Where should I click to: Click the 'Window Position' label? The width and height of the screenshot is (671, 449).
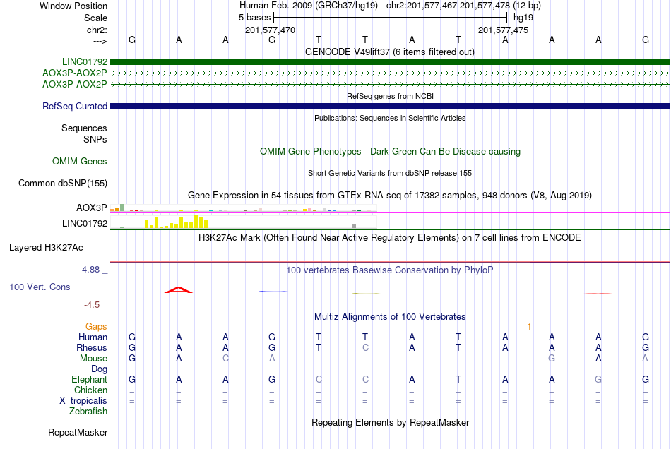73,6
